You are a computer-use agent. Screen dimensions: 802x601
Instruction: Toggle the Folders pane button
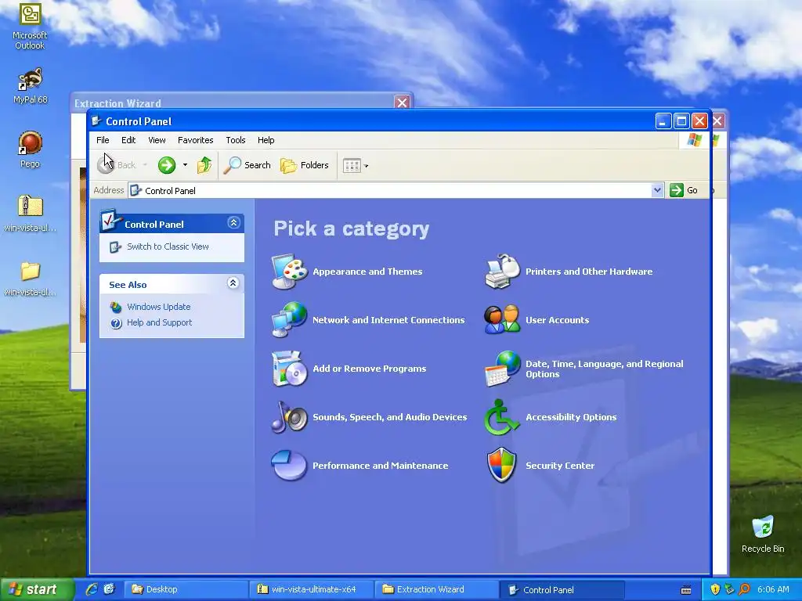click(305, 165)
